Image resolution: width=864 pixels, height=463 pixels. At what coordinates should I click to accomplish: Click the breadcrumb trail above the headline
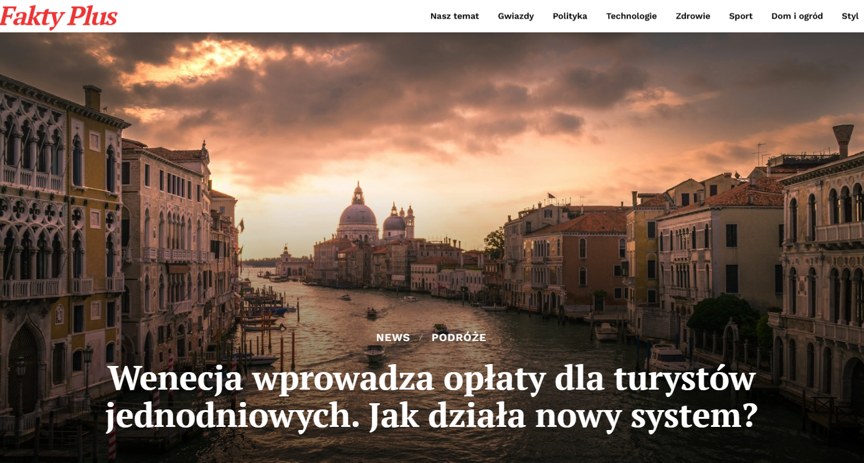click(x=430, y=337)
